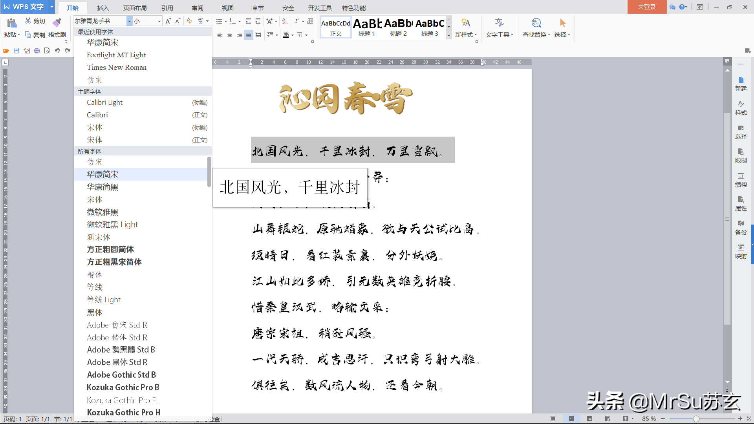The height and width of the screenshot is (424, 754).
Task: Select the 微软雅黑 font from the list
Action: tap(102, 212)
